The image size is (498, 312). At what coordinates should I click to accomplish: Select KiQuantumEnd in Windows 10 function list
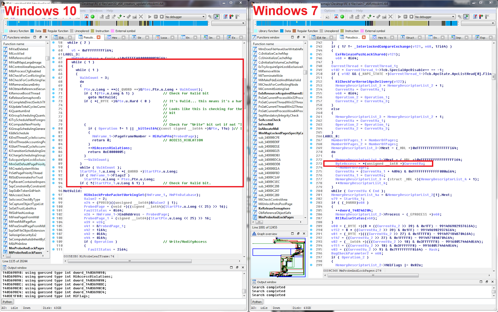click(x=19, y=111)
